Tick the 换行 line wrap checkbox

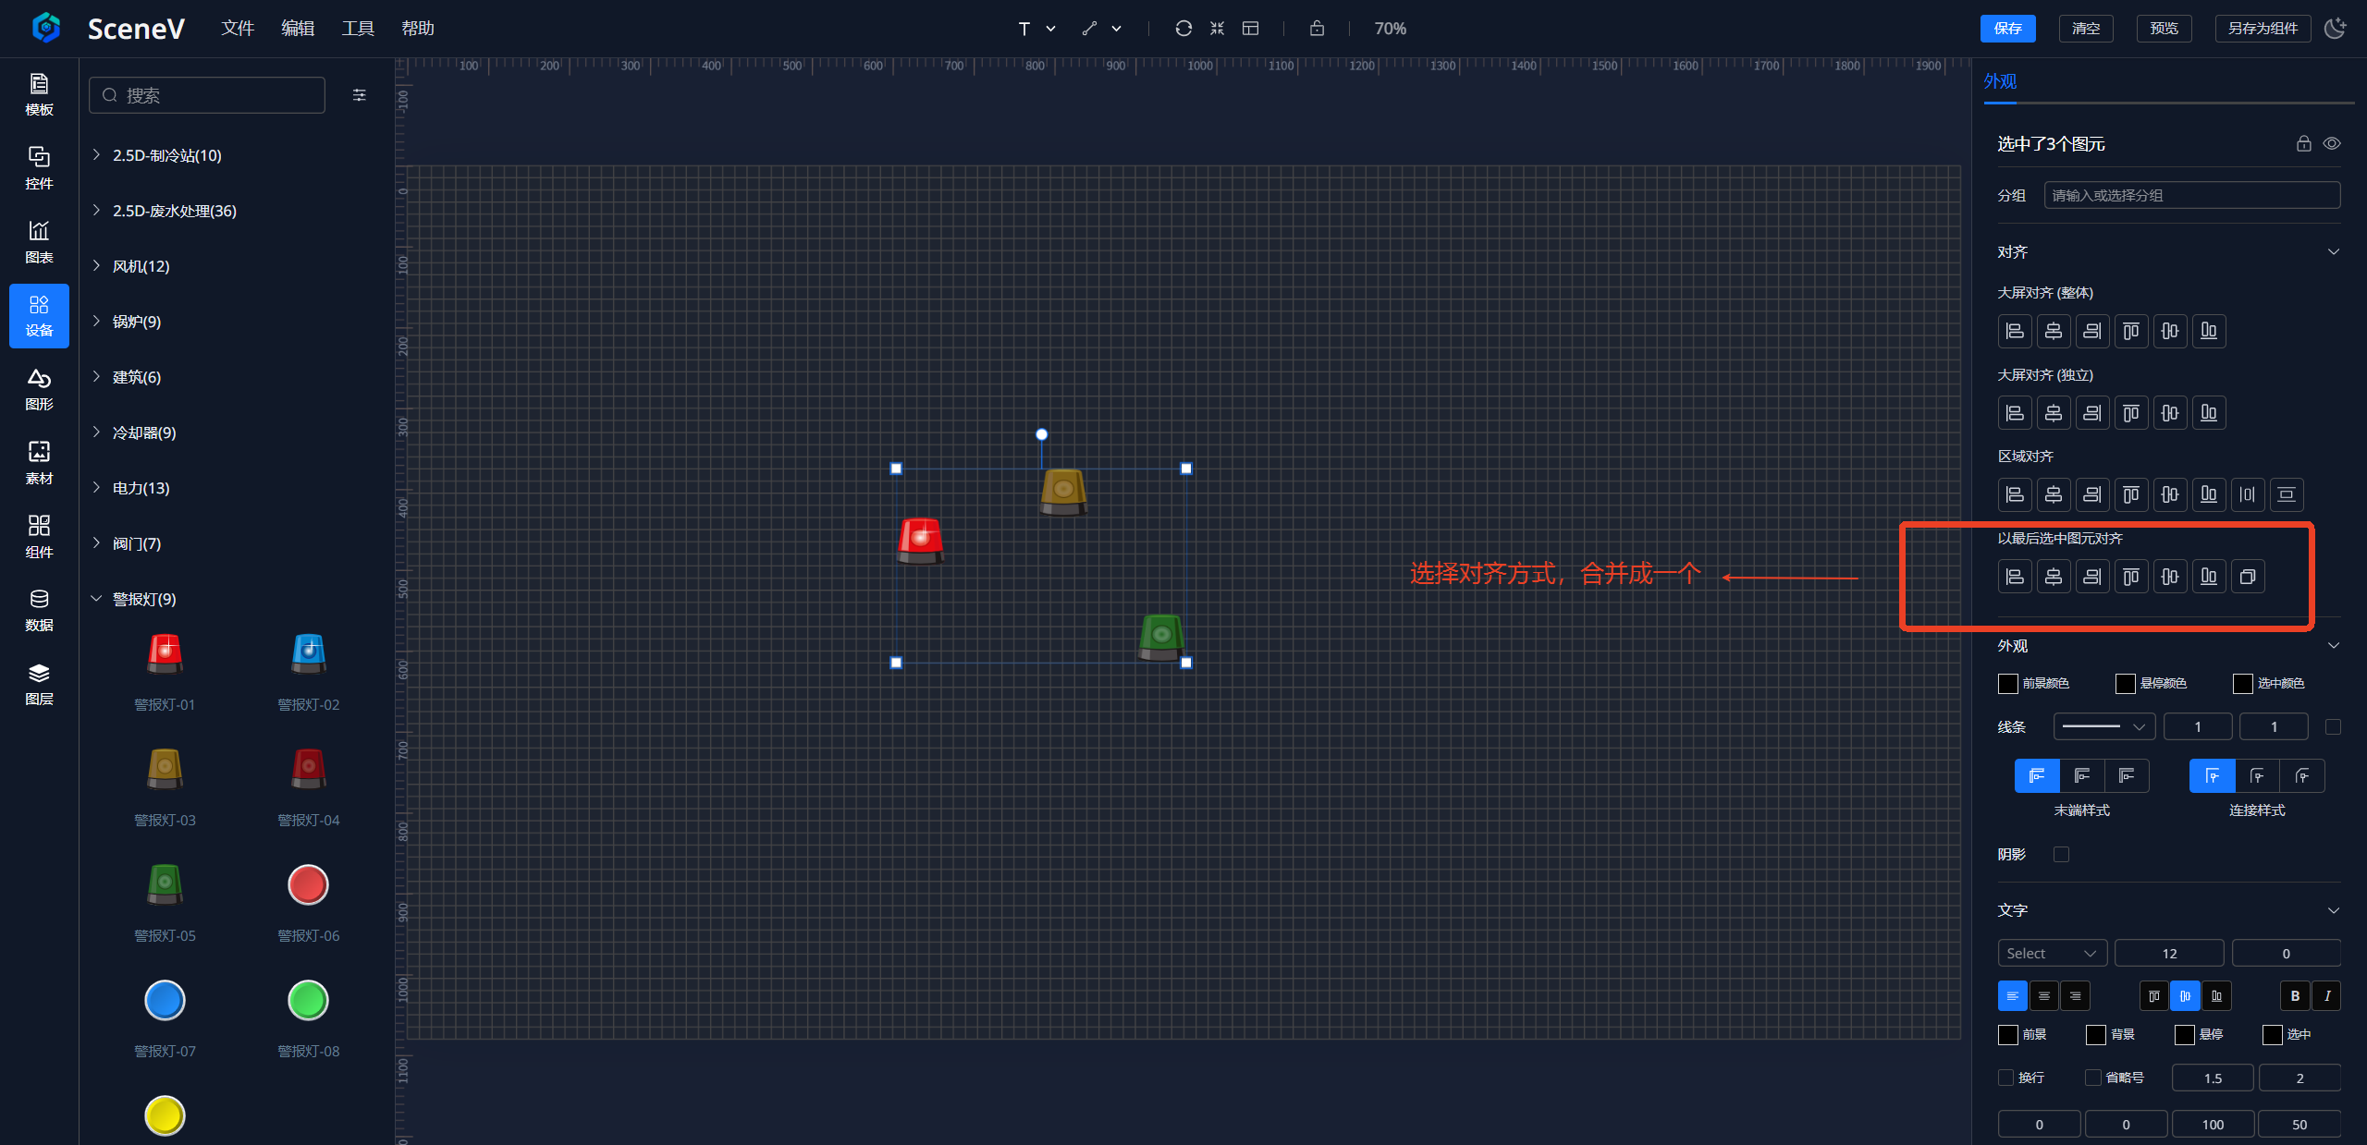pos(2006,1078)
